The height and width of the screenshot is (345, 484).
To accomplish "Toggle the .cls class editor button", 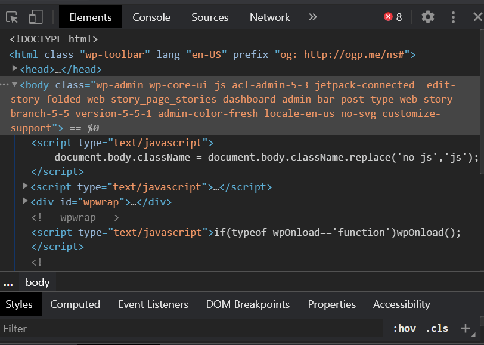I will click(x=437, y=329).
